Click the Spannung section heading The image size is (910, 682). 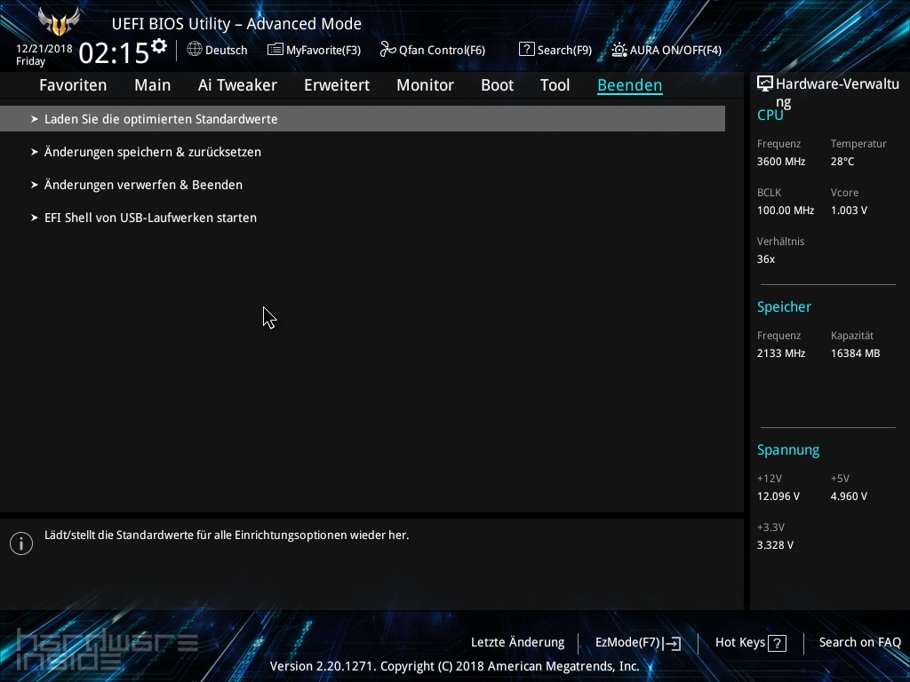pos(788,450)
